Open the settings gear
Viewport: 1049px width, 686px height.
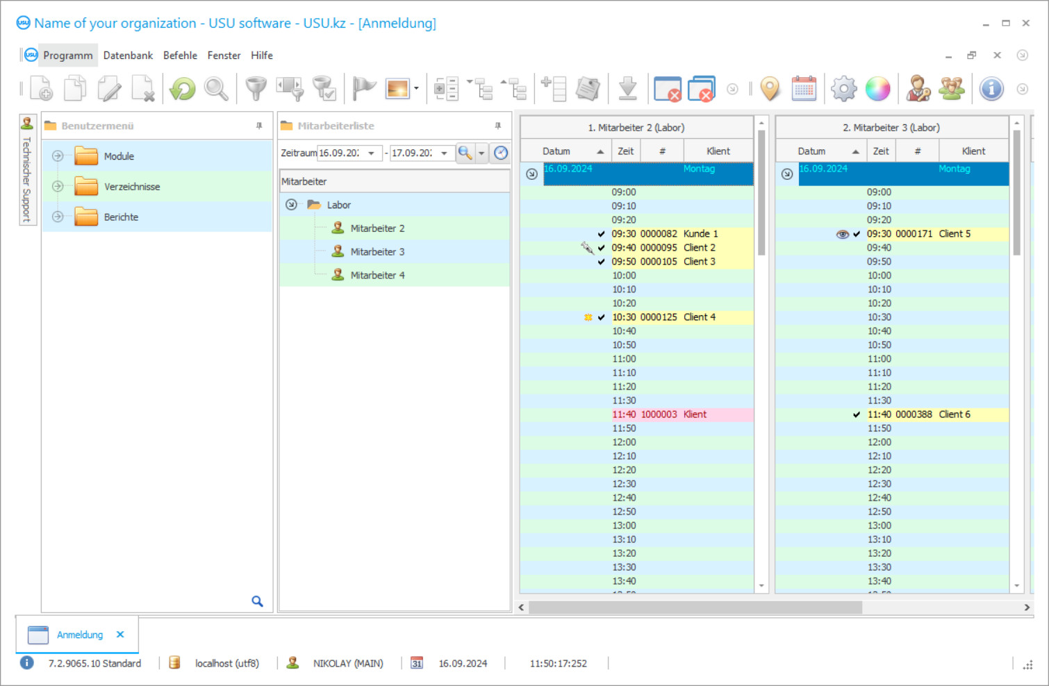tap(843, 88)
